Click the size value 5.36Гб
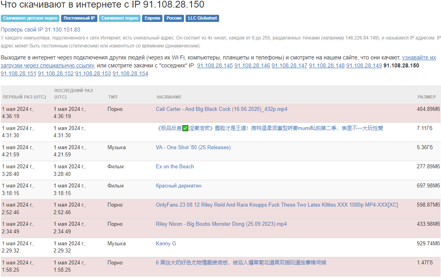Viewport: 441px width, 278px height. tap(425, 147)
